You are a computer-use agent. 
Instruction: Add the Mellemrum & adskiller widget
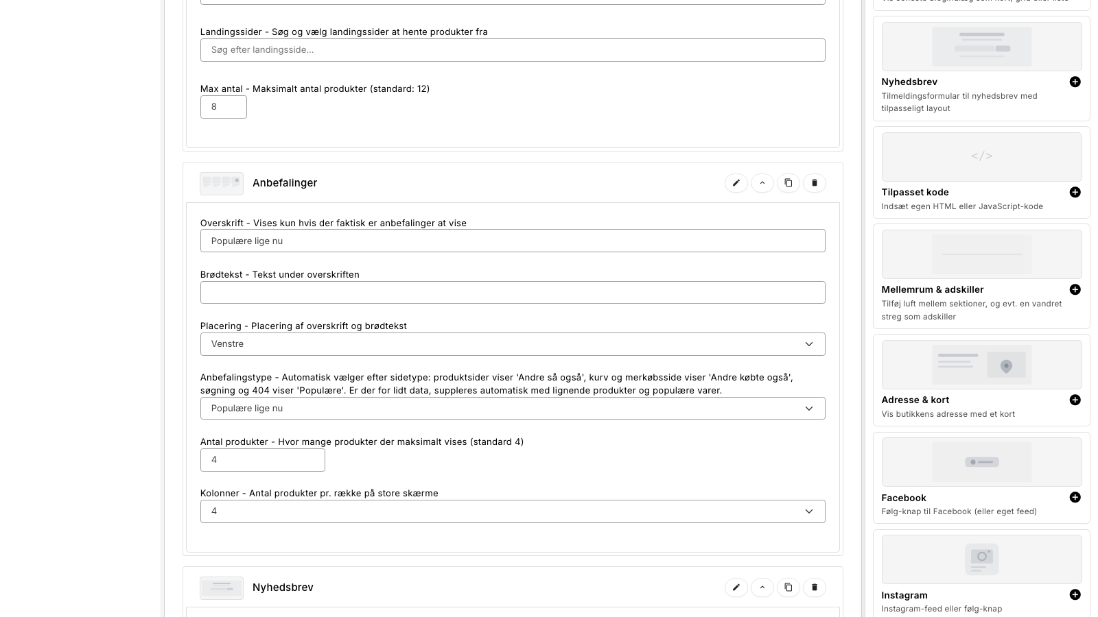click(x=1075, y=289)
